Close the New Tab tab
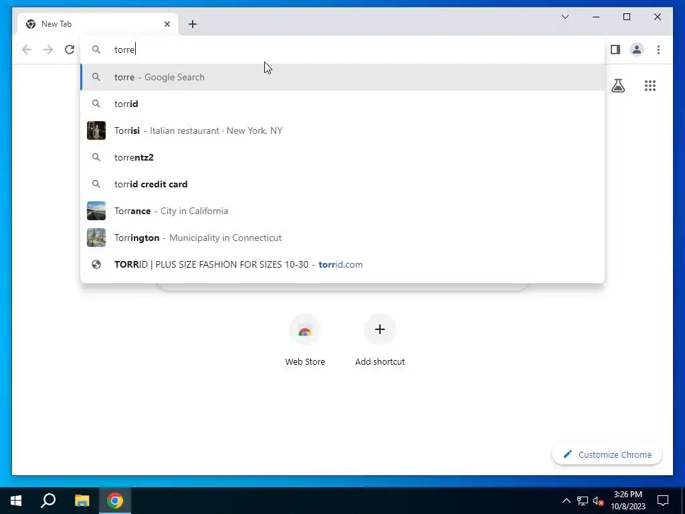This screenshot has height=514, width=685. (x=167, y=24)
